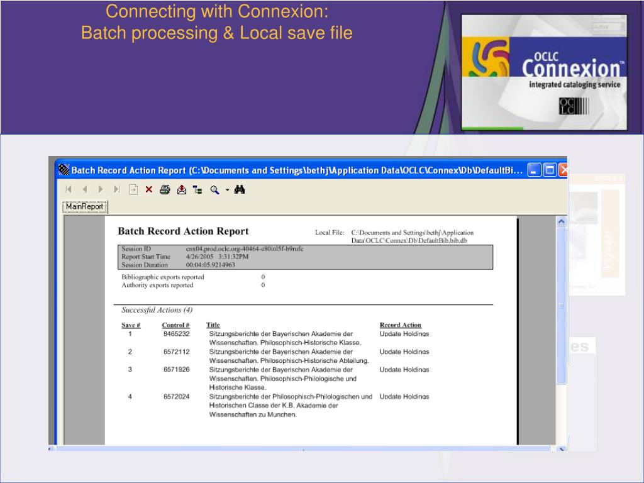Click the duration value "00:04:05.9214963"

click(x=211, y=265)
